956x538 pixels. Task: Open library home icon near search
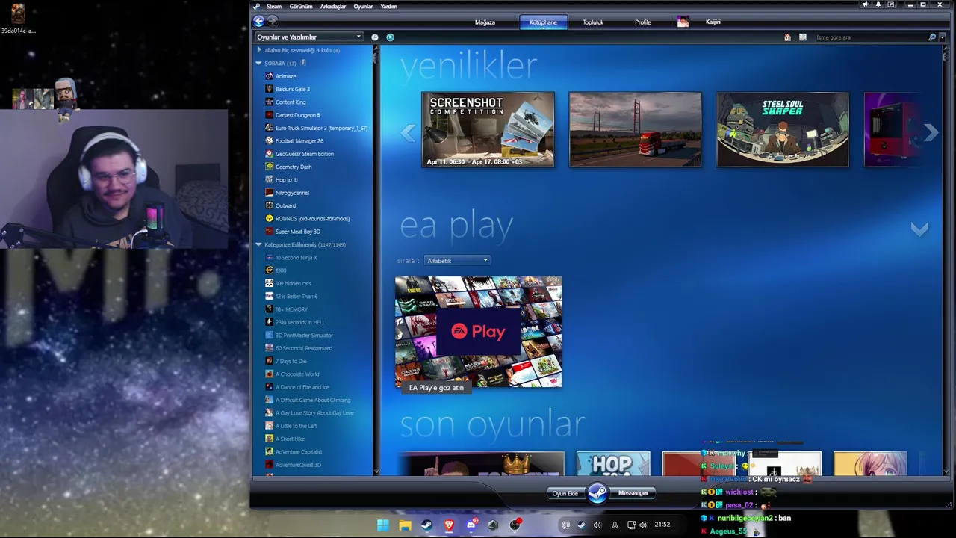tap(787, 37)
